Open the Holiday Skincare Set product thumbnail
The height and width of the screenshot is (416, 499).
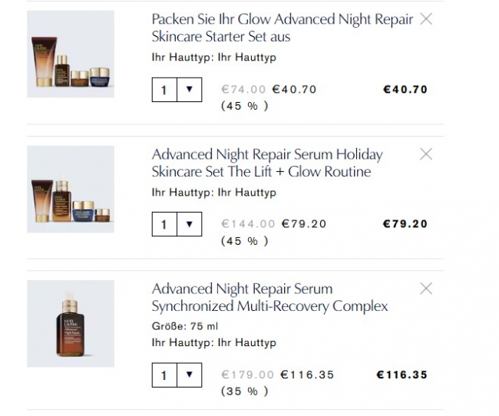[71, 189]
